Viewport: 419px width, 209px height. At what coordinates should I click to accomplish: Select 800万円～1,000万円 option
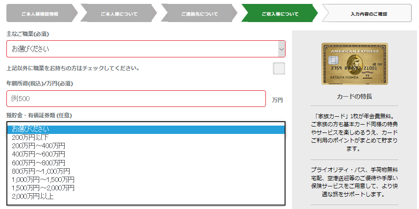41,171
